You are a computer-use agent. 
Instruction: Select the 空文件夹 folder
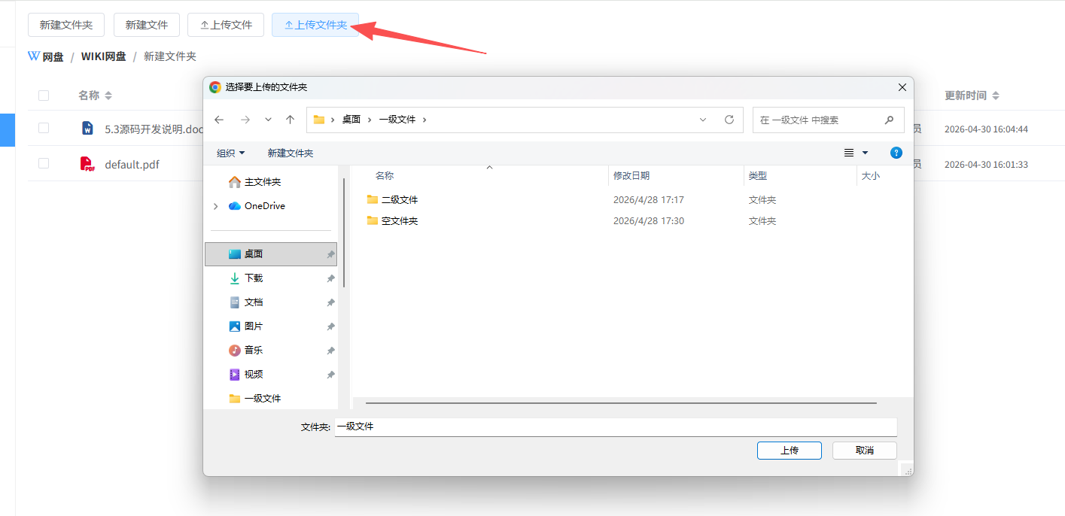click(393, 221)
